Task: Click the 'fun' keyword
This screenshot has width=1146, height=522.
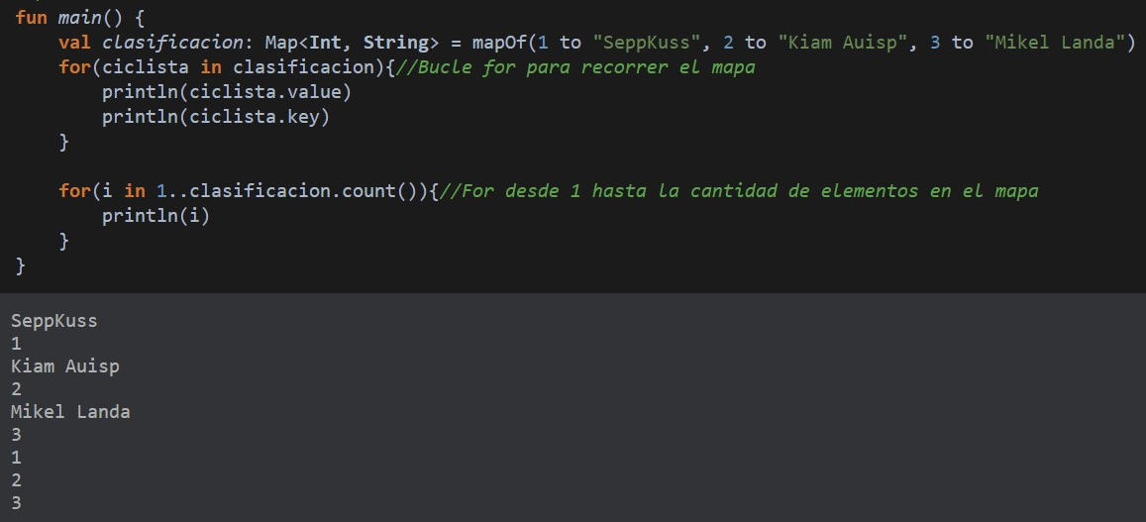Action: click(x=31, y=18)
